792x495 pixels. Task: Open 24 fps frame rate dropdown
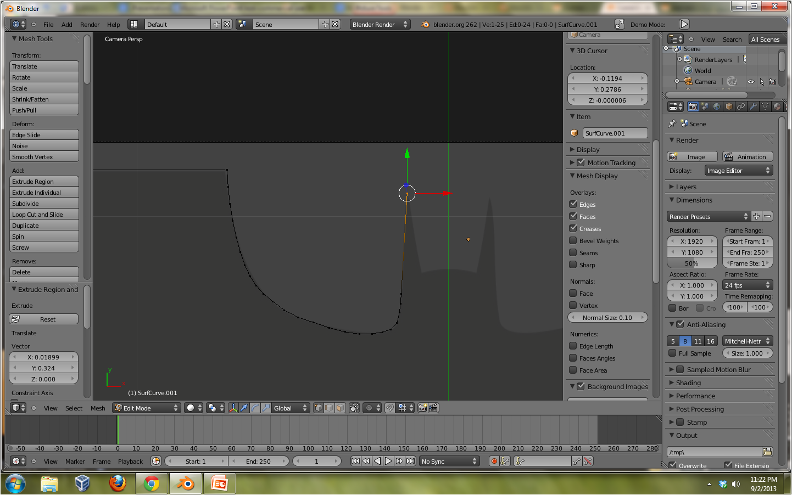pos(748,285)
